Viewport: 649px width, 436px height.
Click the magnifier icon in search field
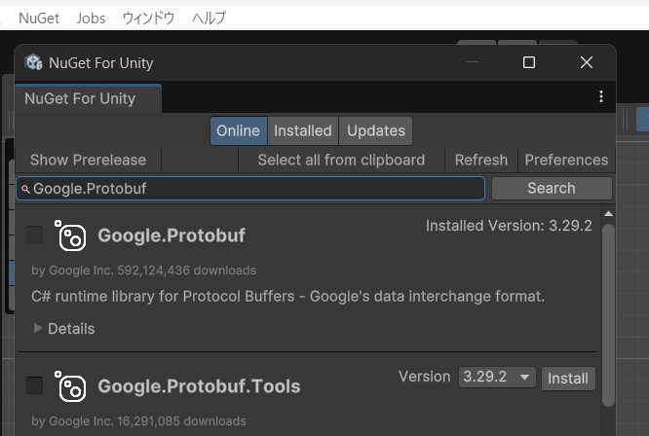tap(25, 189)
